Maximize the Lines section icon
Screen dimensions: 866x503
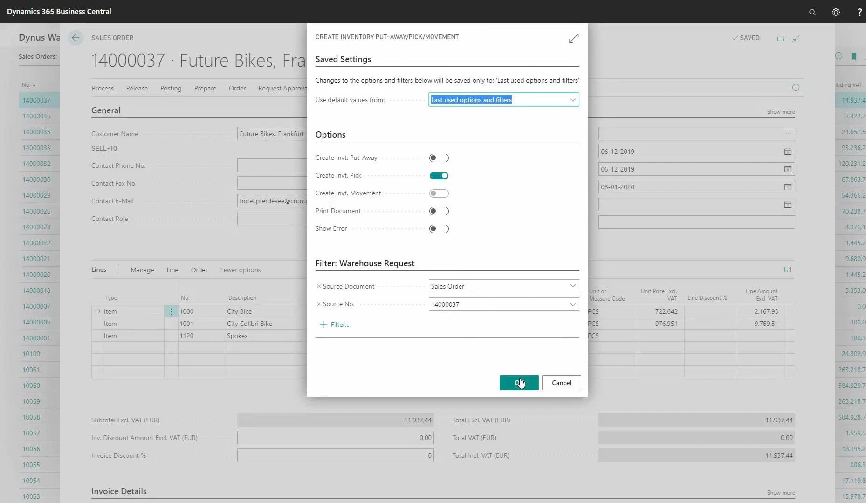point(788,269)
